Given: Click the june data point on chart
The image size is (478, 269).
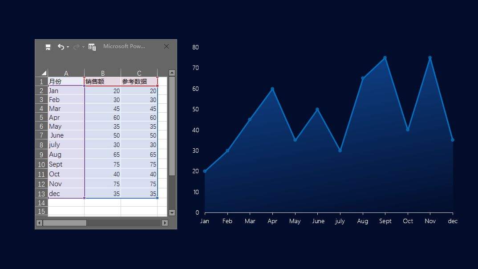Looking at the screenshot, I should coord(317,109).
